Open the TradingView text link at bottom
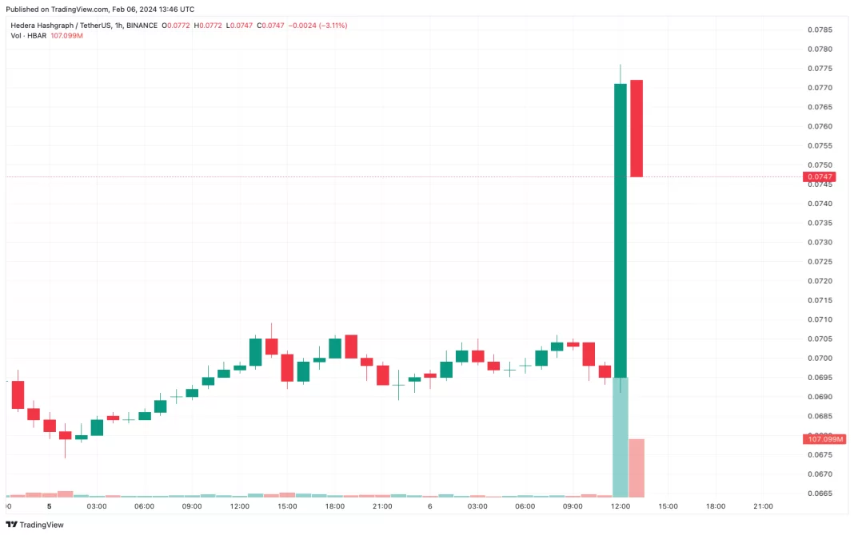Screen dimensions: 854x535 pos(42,525)
